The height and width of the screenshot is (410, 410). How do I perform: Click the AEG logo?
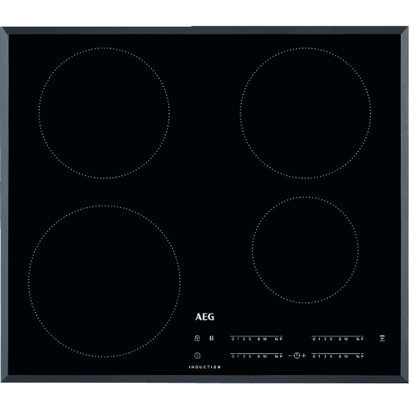204,317
